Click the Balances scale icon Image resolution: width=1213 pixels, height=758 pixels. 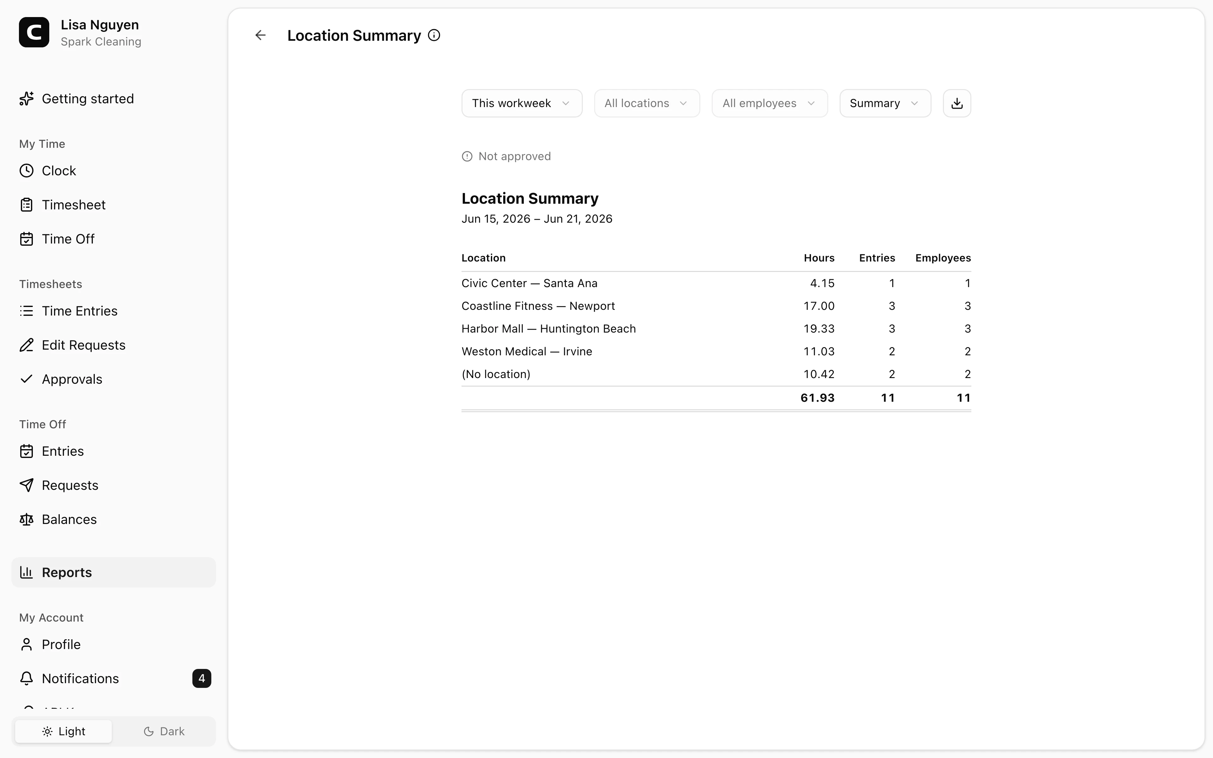27,519
